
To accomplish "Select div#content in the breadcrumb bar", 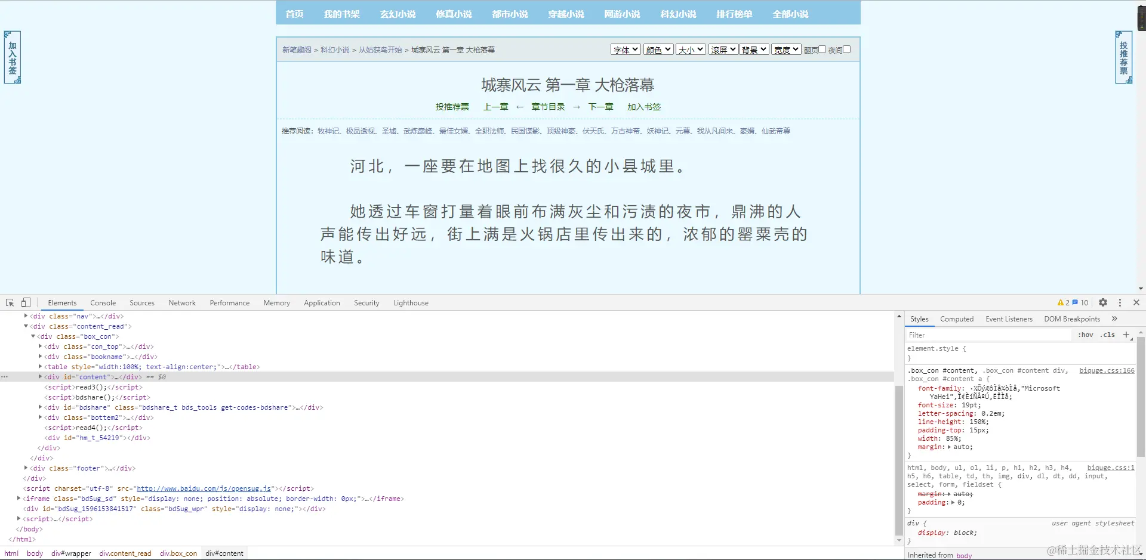I will click(224, 553).
